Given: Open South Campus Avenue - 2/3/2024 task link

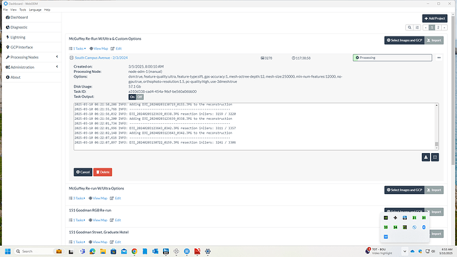Looking at the screenshot, I should [x=101, y=58].
